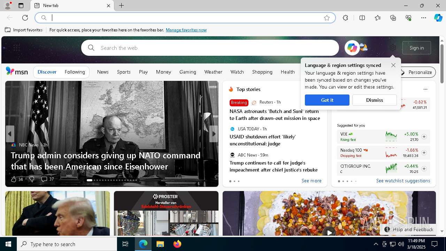The height and width of the screenshot is (251, 446).
Task: Open the browser profile icon
Action: [x=7, y=6]
